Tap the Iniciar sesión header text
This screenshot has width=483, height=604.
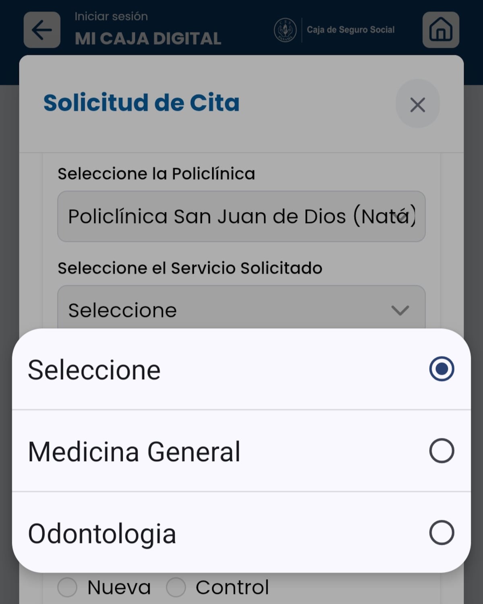pyautogui.click(x=111, y=17)
